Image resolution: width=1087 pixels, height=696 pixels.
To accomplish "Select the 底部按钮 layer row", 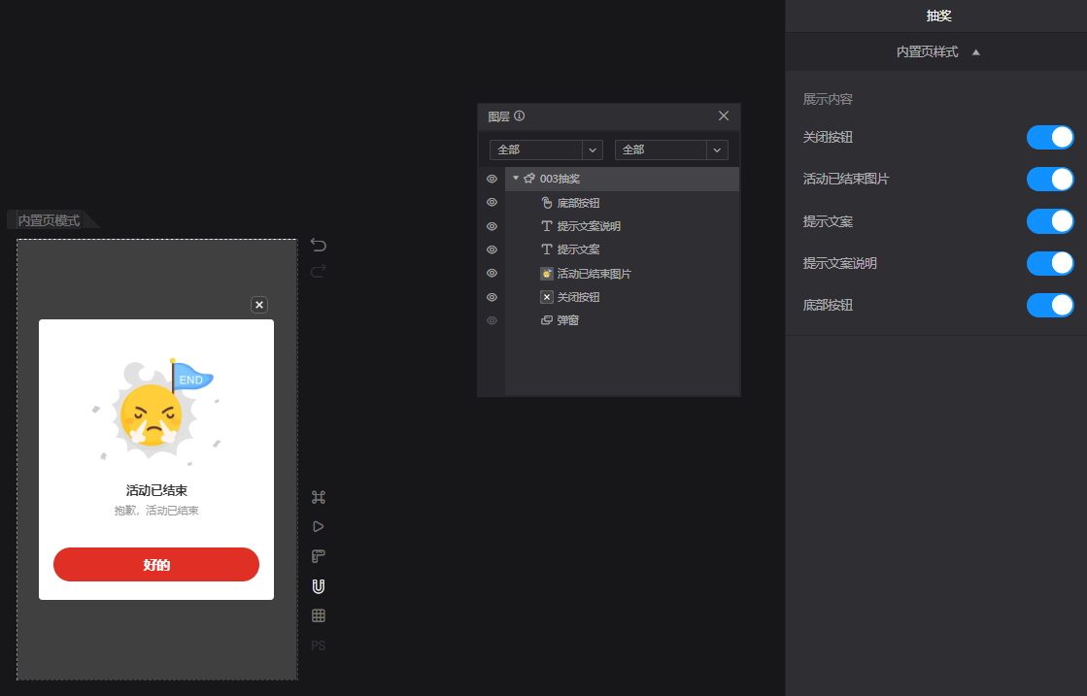I will (622, 203).
